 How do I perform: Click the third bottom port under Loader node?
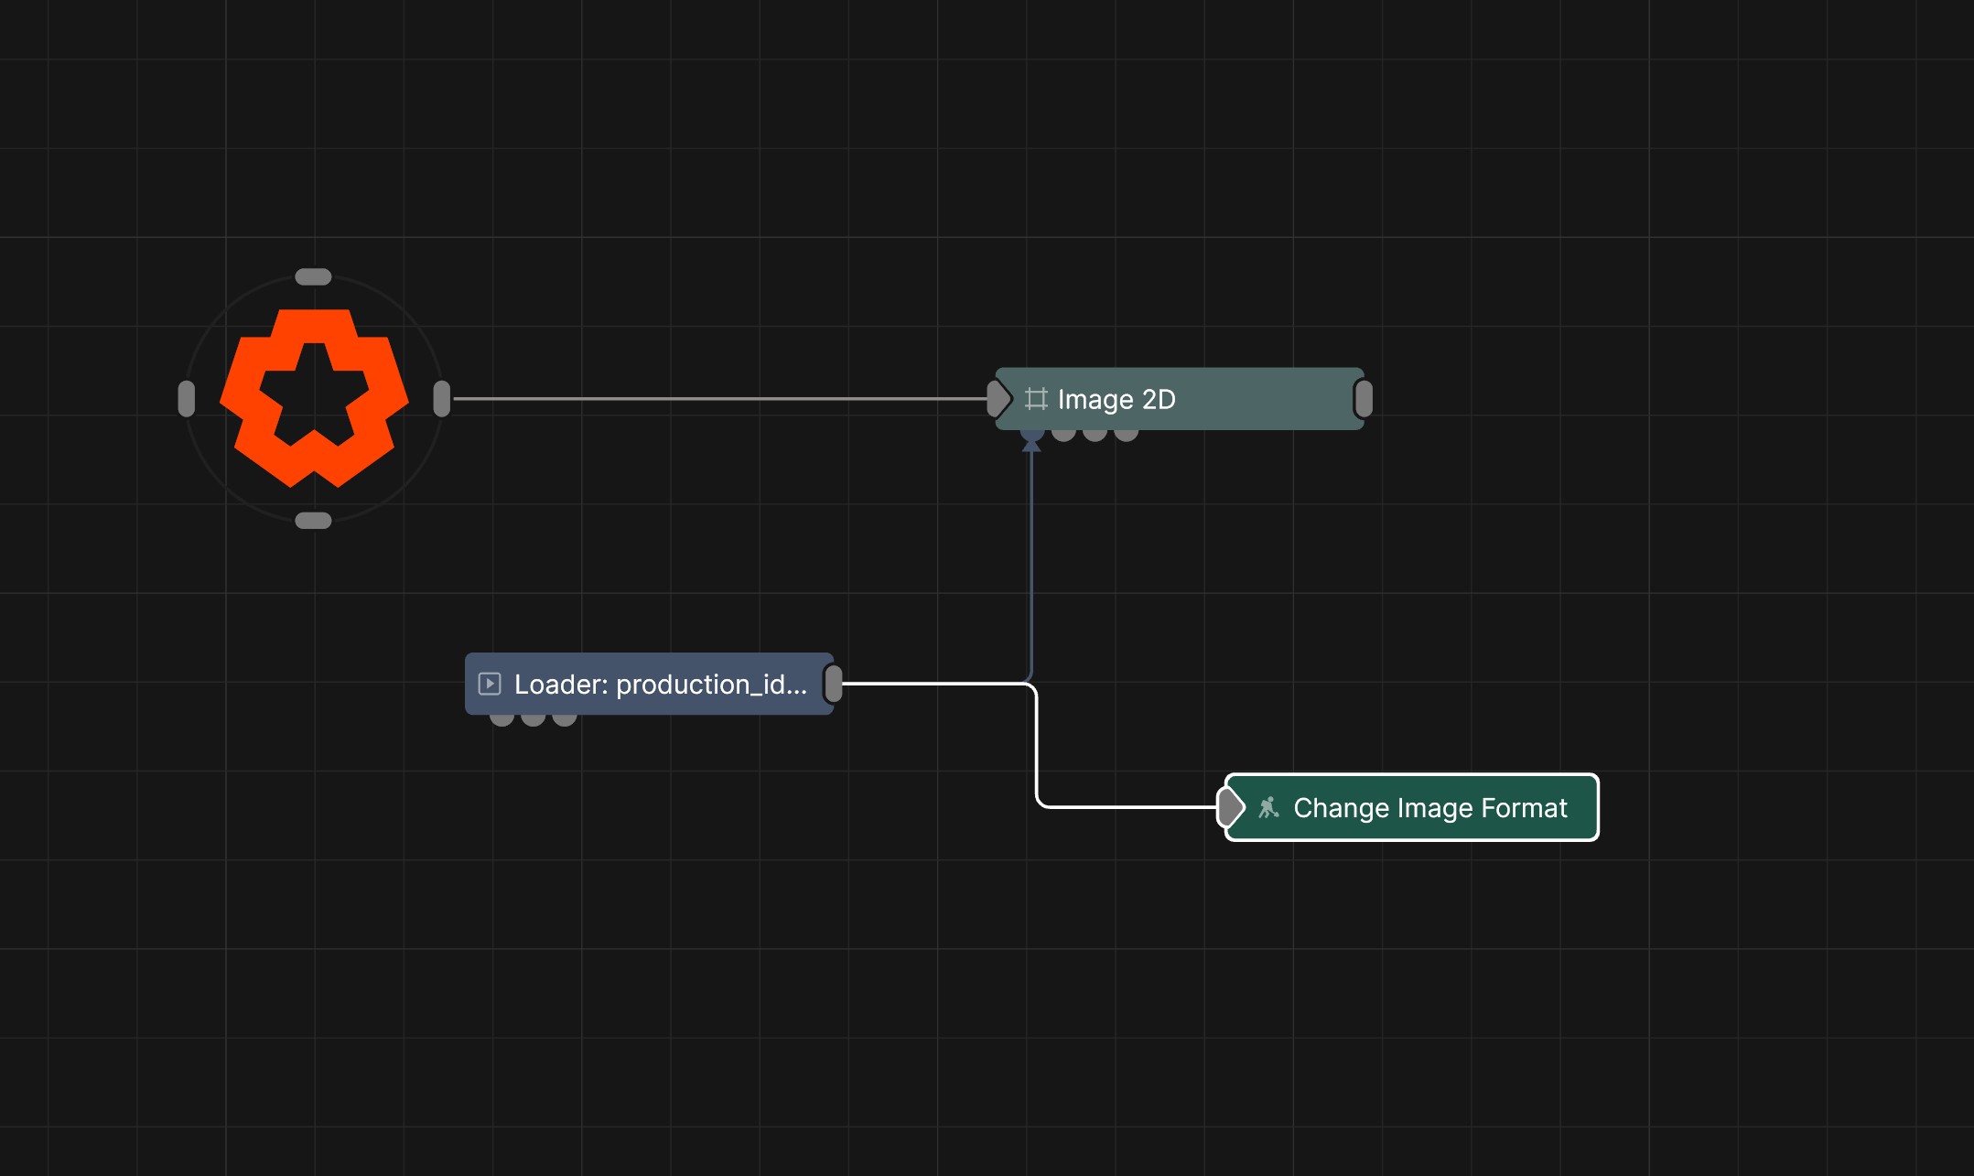pyautogui.click(x=565, y=719)
